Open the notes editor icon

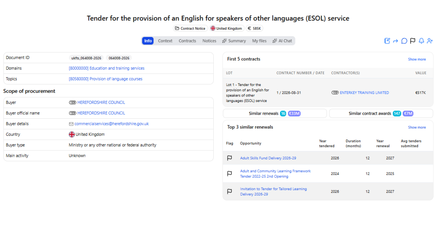[x=387, y=41]
